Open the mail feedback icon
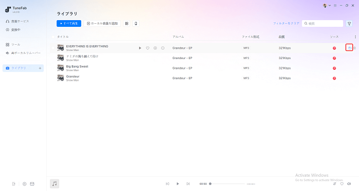Image resolution: width=359 pixels, height=191 pixels. coord(32,184)
